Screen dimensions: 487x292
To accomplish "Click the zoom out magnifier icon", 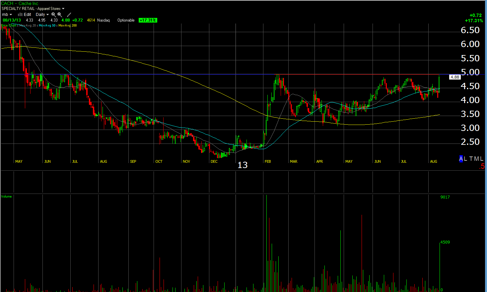I will coord(60,15).
